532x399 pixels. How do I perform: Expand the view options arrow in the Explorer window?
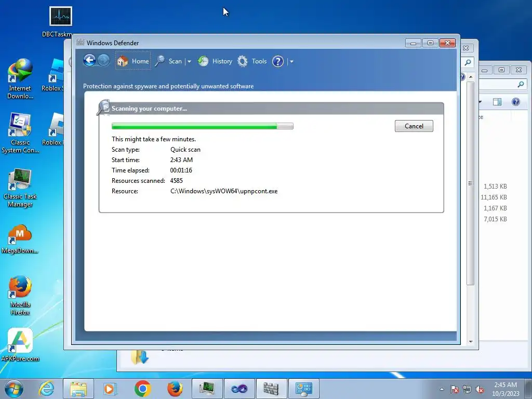[480, 102]
